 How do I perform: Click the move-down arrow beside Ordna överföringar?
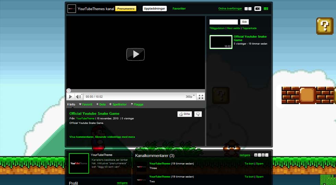[250, 9]
